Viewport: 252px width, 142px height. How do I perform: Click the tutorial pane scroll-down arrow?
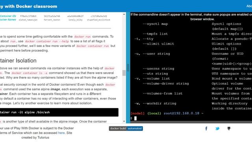tap(124, 121)
